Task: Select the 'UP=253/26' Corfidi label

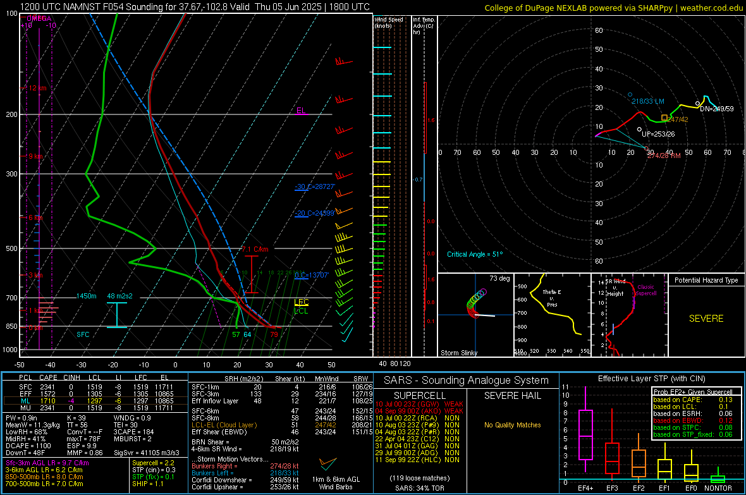Action: 659,134
